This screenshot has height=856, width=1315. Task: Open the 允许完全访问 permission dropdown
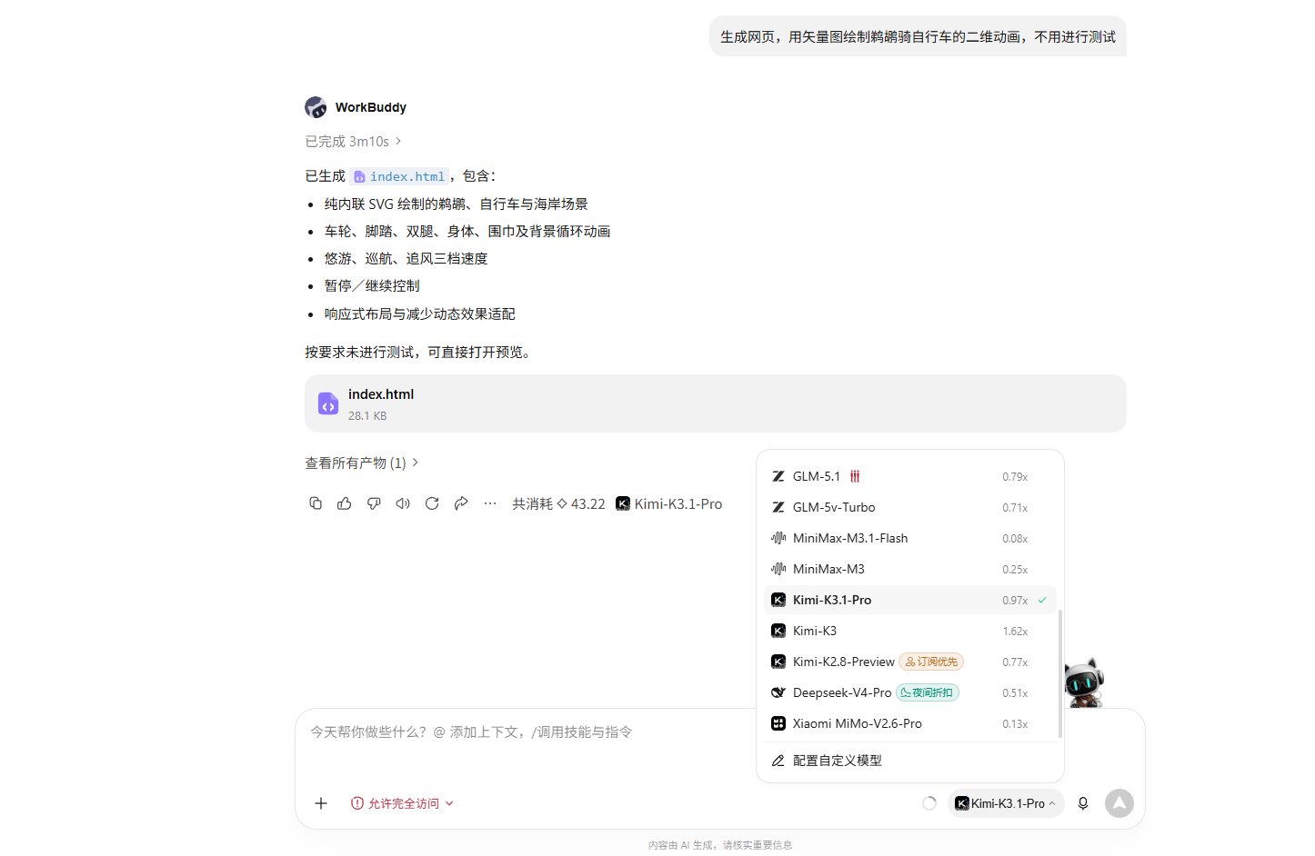402,803
